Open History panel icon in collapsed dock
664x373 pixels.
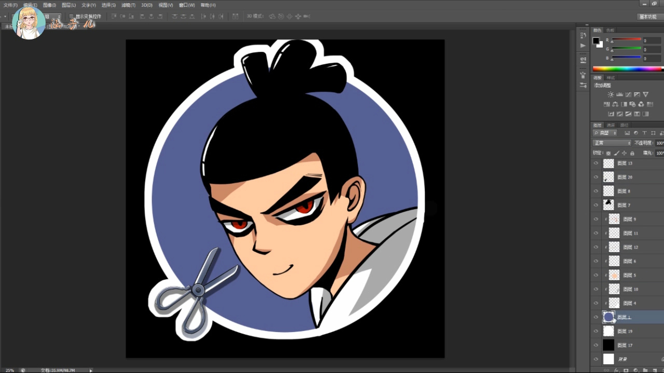[x=583, y=35]
